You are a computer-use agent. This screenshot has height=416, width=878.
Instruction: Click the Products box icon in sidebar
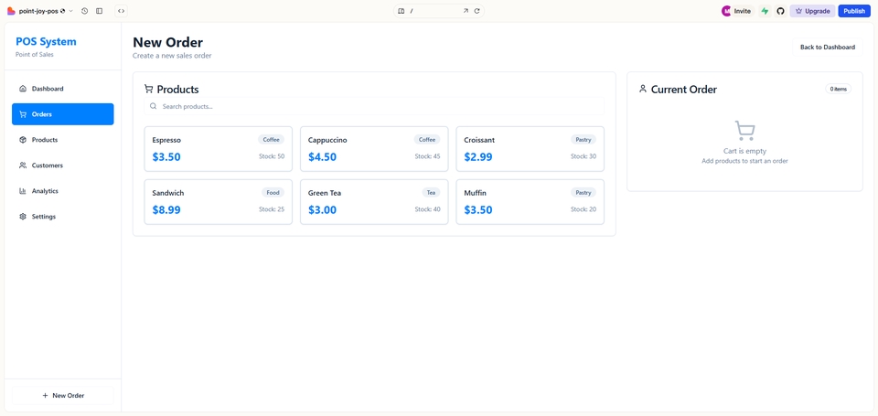click(x=23, y=140)
